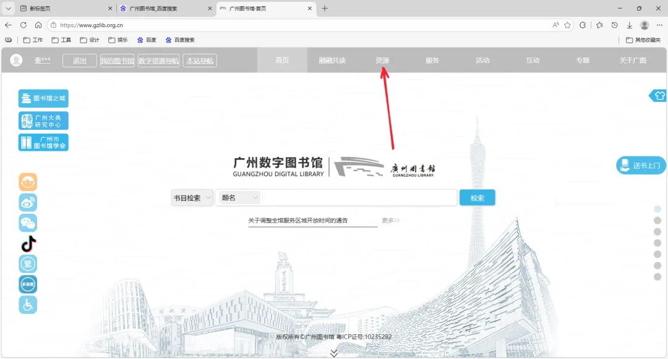Image resolution: width=668 pixels, height=359 pixels.
Task: Select the 关于广图 navigation item
Action: click(633, 60)
